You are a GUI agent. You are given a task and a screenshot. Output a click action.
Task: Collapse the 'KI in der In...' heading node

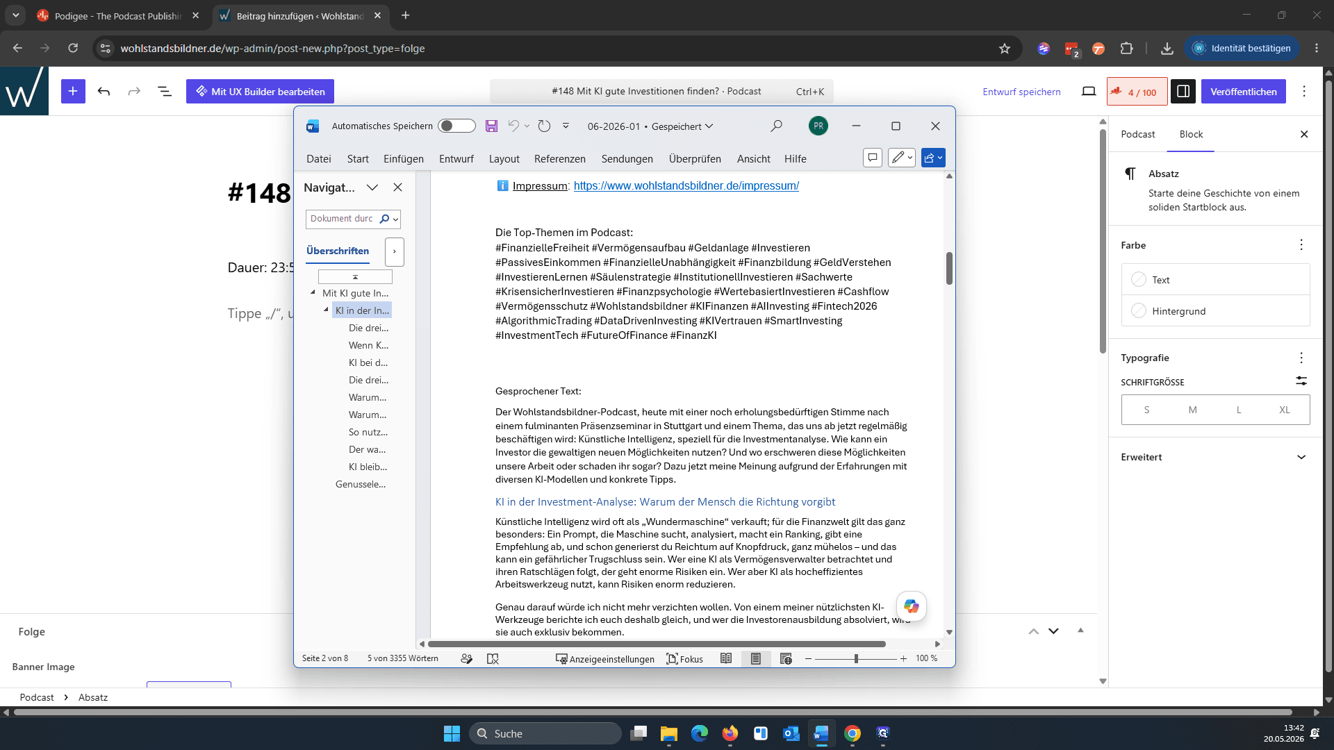[x=326, y=310]
